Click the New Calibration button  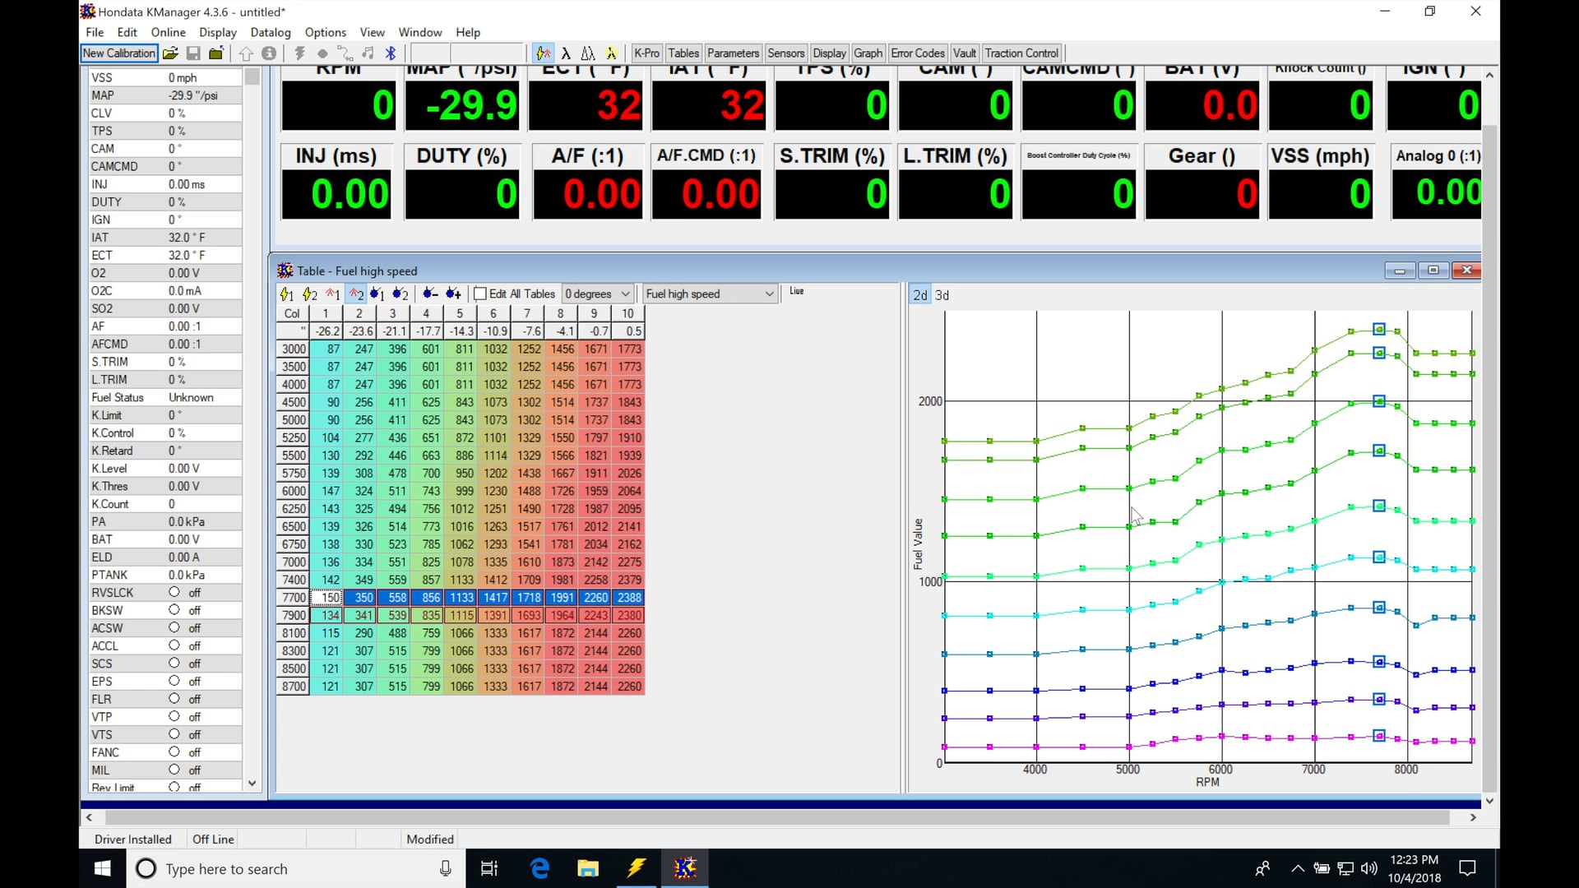click(x=118, y=53)
